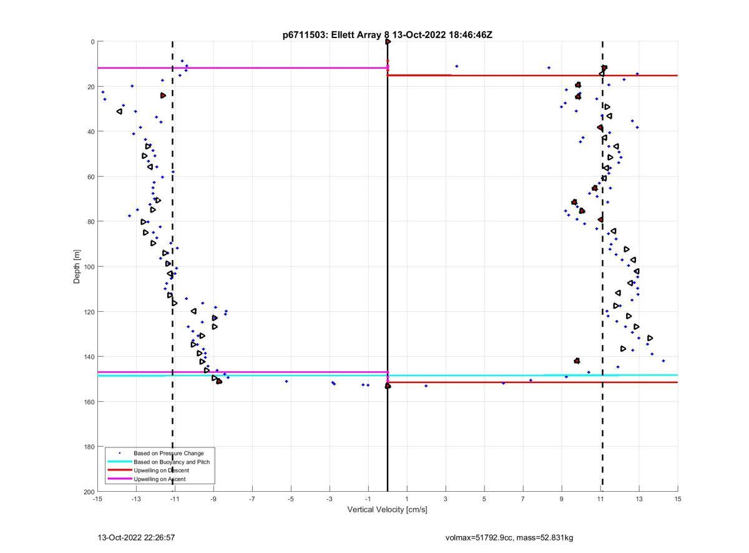
Task: Click the 'Depth [m]' axis label
Action: 77,266
